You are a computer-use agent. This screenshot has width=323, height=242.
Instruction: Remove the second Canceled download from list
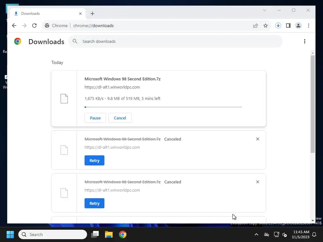pos(257,182)
